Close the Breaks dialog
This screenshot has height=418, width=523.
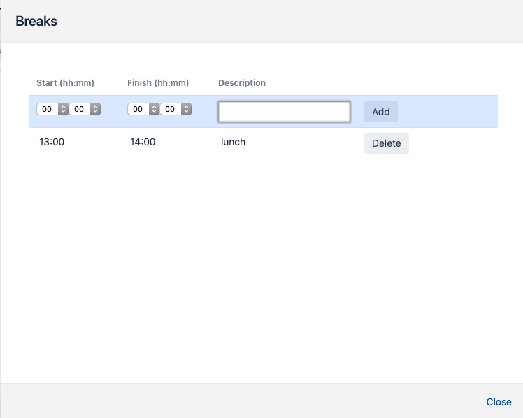pyautogui.click(x=499, y=402)
